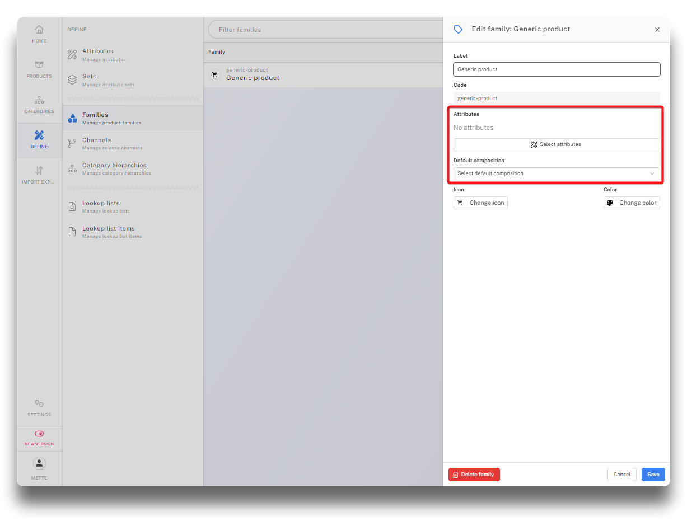Click the red Delete family button
Image resolution: width=687 pixels, height=521 pixels.
tap(474, 475)
